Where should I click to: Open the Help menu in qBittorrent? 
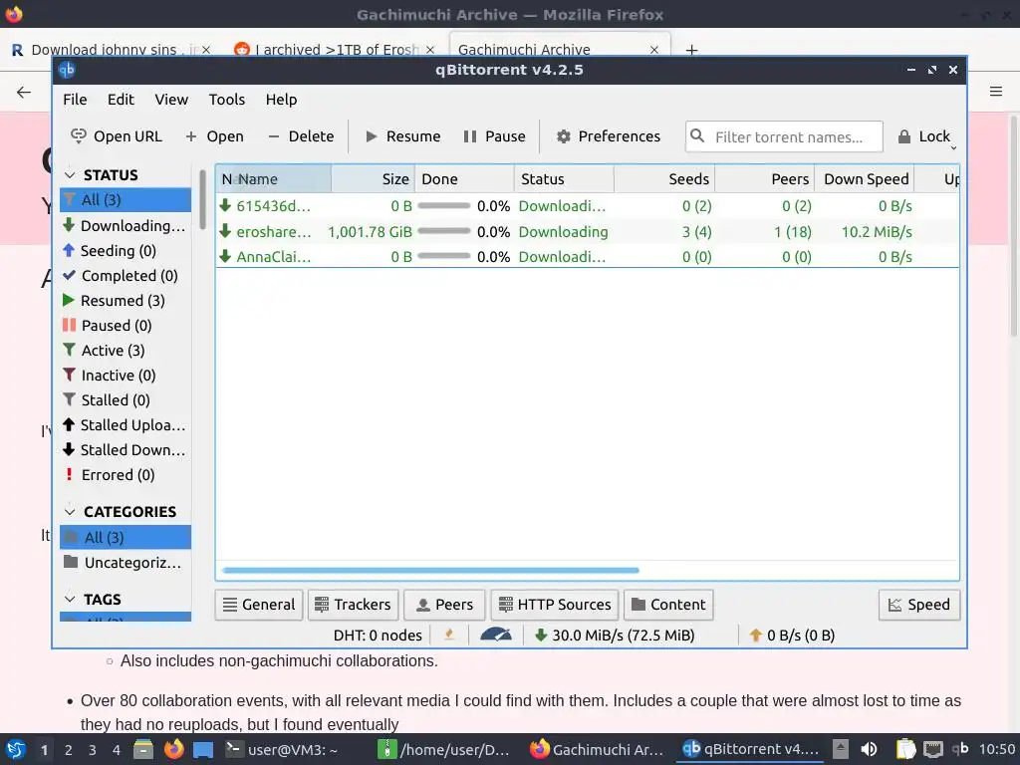coord(281,100)
